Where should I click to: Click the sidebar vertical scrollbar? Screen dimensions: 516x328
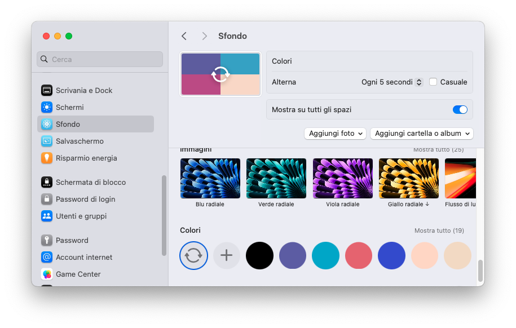pyautogui.click(x=164, y=215)
